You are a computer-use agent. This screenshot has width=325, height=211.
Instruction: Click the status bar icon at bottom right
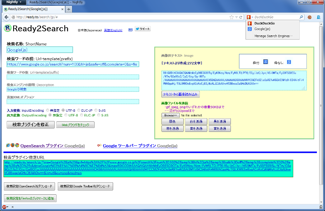click(321, 207)
